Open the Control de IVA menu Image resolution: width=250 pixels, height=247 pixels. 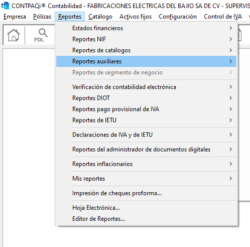(x=223, y=17)
